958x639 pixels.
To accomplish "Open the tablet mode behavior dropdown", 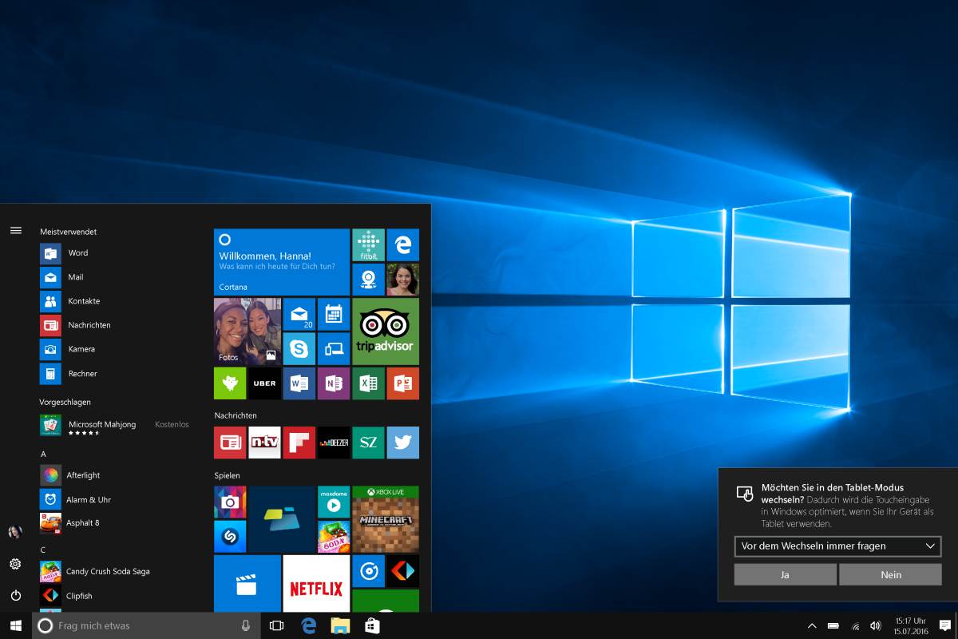I will pyautogui.click(x=837, y=546).
